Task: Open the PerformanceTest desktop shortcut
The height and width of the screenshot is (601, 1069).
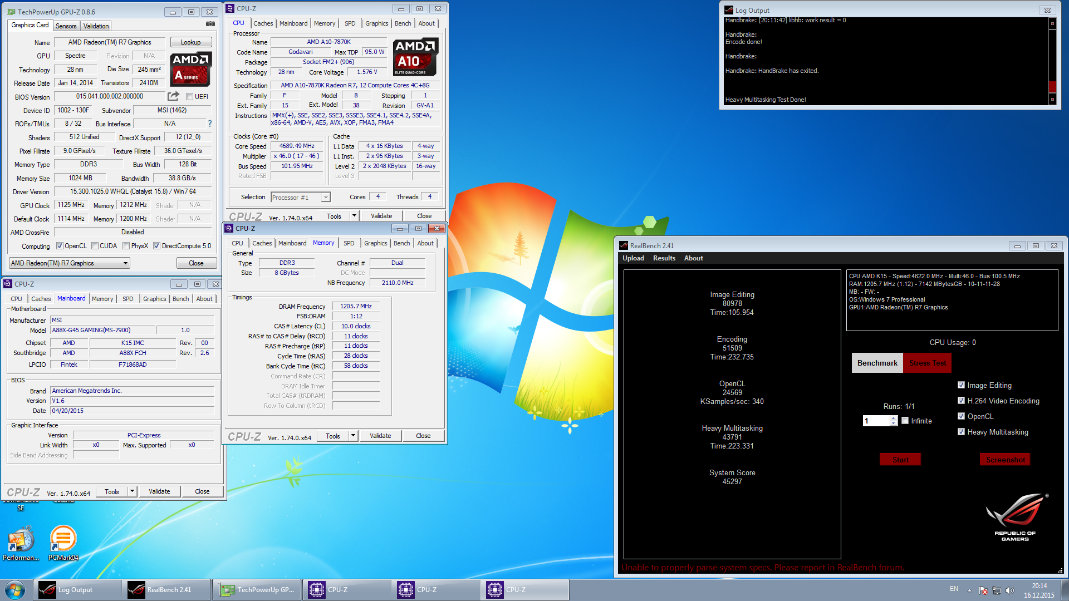Action: (x=21, y=543)
